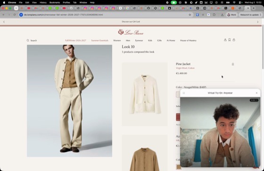Image resolution: width=264 pixels, height=171 pixels.
Task: Open the Kids navigation menu
Action: coord(150,41)
